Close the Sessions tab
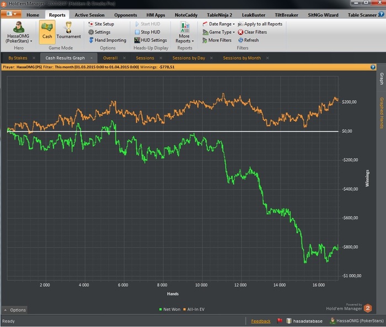 pyautogui.click(x=161, y=58)
